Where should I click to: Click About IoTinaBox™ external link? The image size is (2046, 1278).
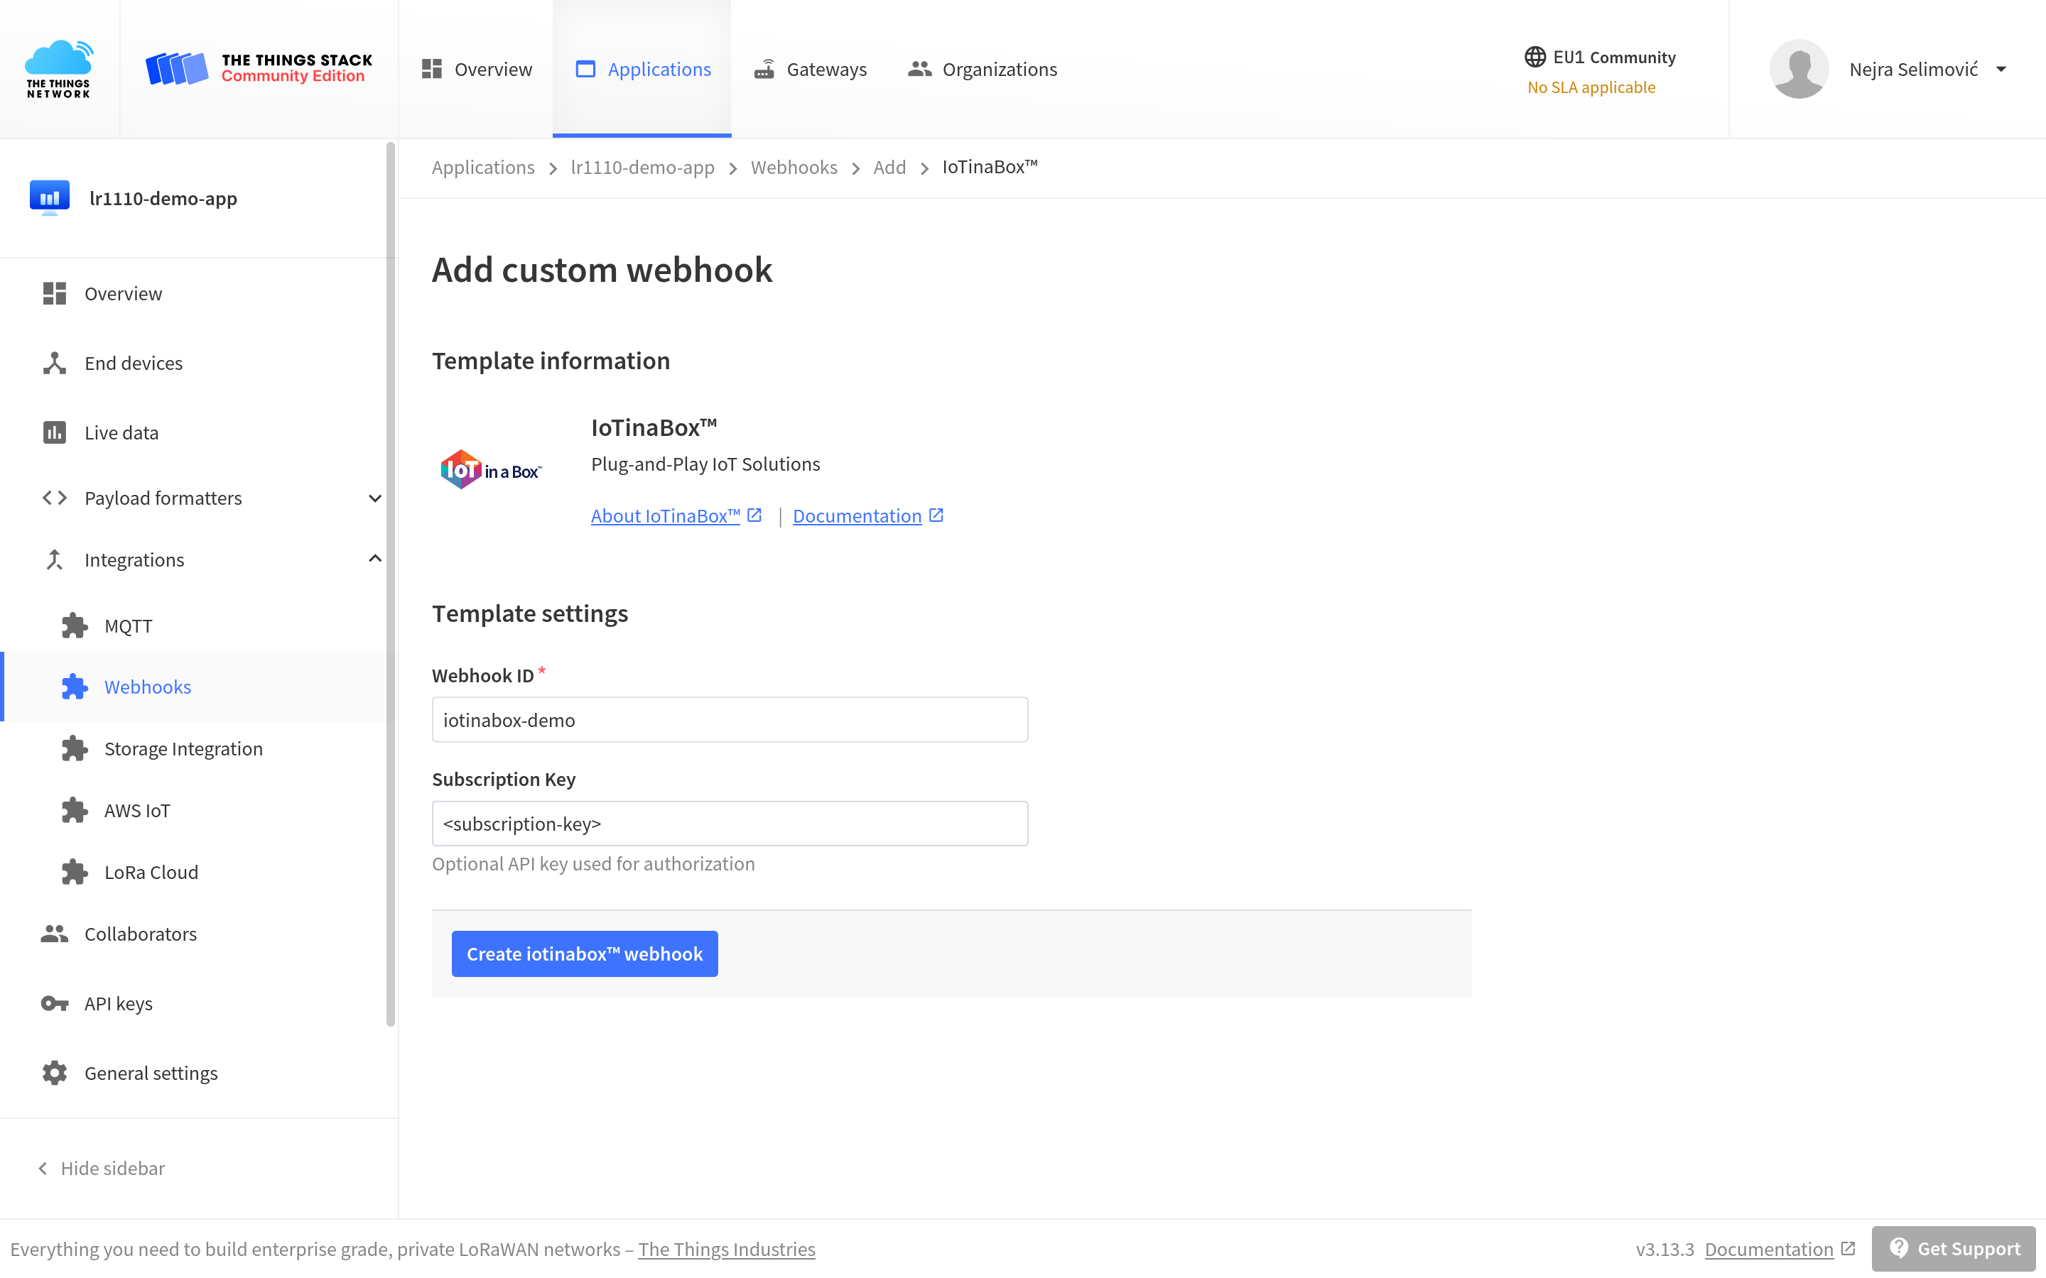coord(675,514)
